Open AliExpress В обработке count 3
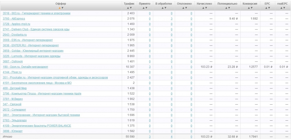 click(172, 19)
